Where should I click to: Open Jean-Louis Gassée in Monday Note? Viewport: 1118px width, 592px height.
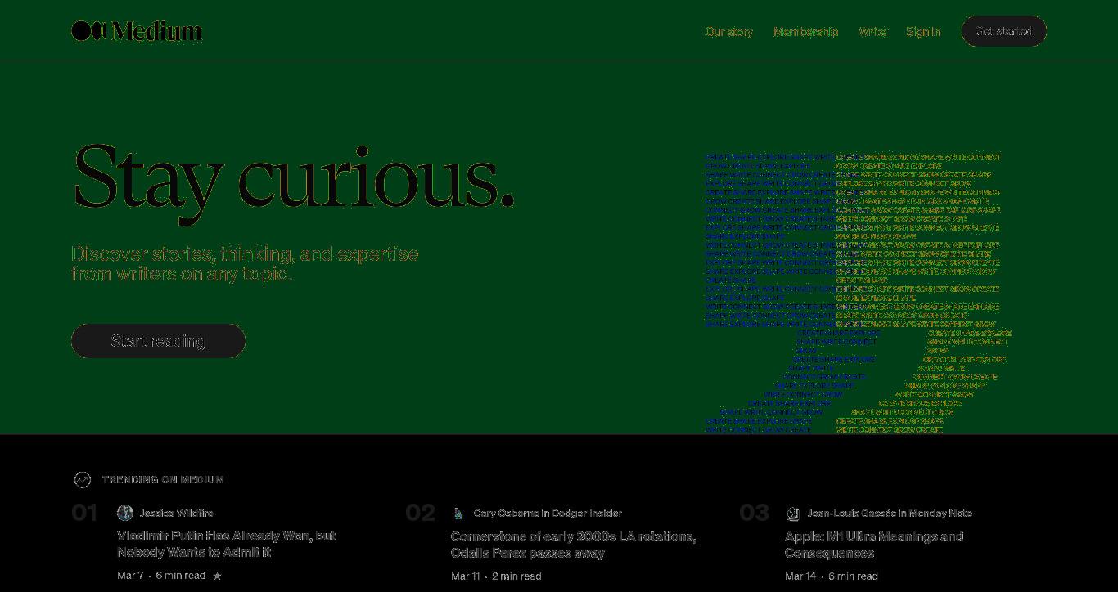point(890,514)
